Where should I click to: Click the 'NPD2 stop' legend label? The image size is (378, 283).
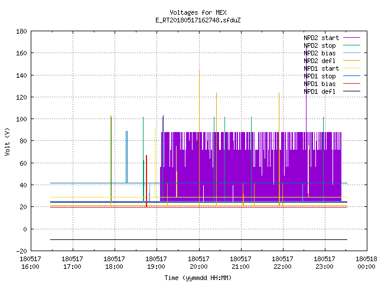pyautogui.click(x=320, y=45)
